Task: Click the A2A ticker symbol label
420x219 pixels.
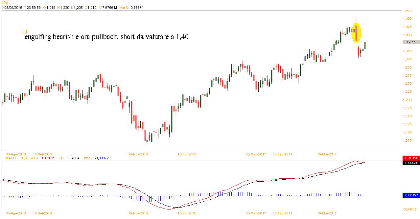Action: pos(5,3)
